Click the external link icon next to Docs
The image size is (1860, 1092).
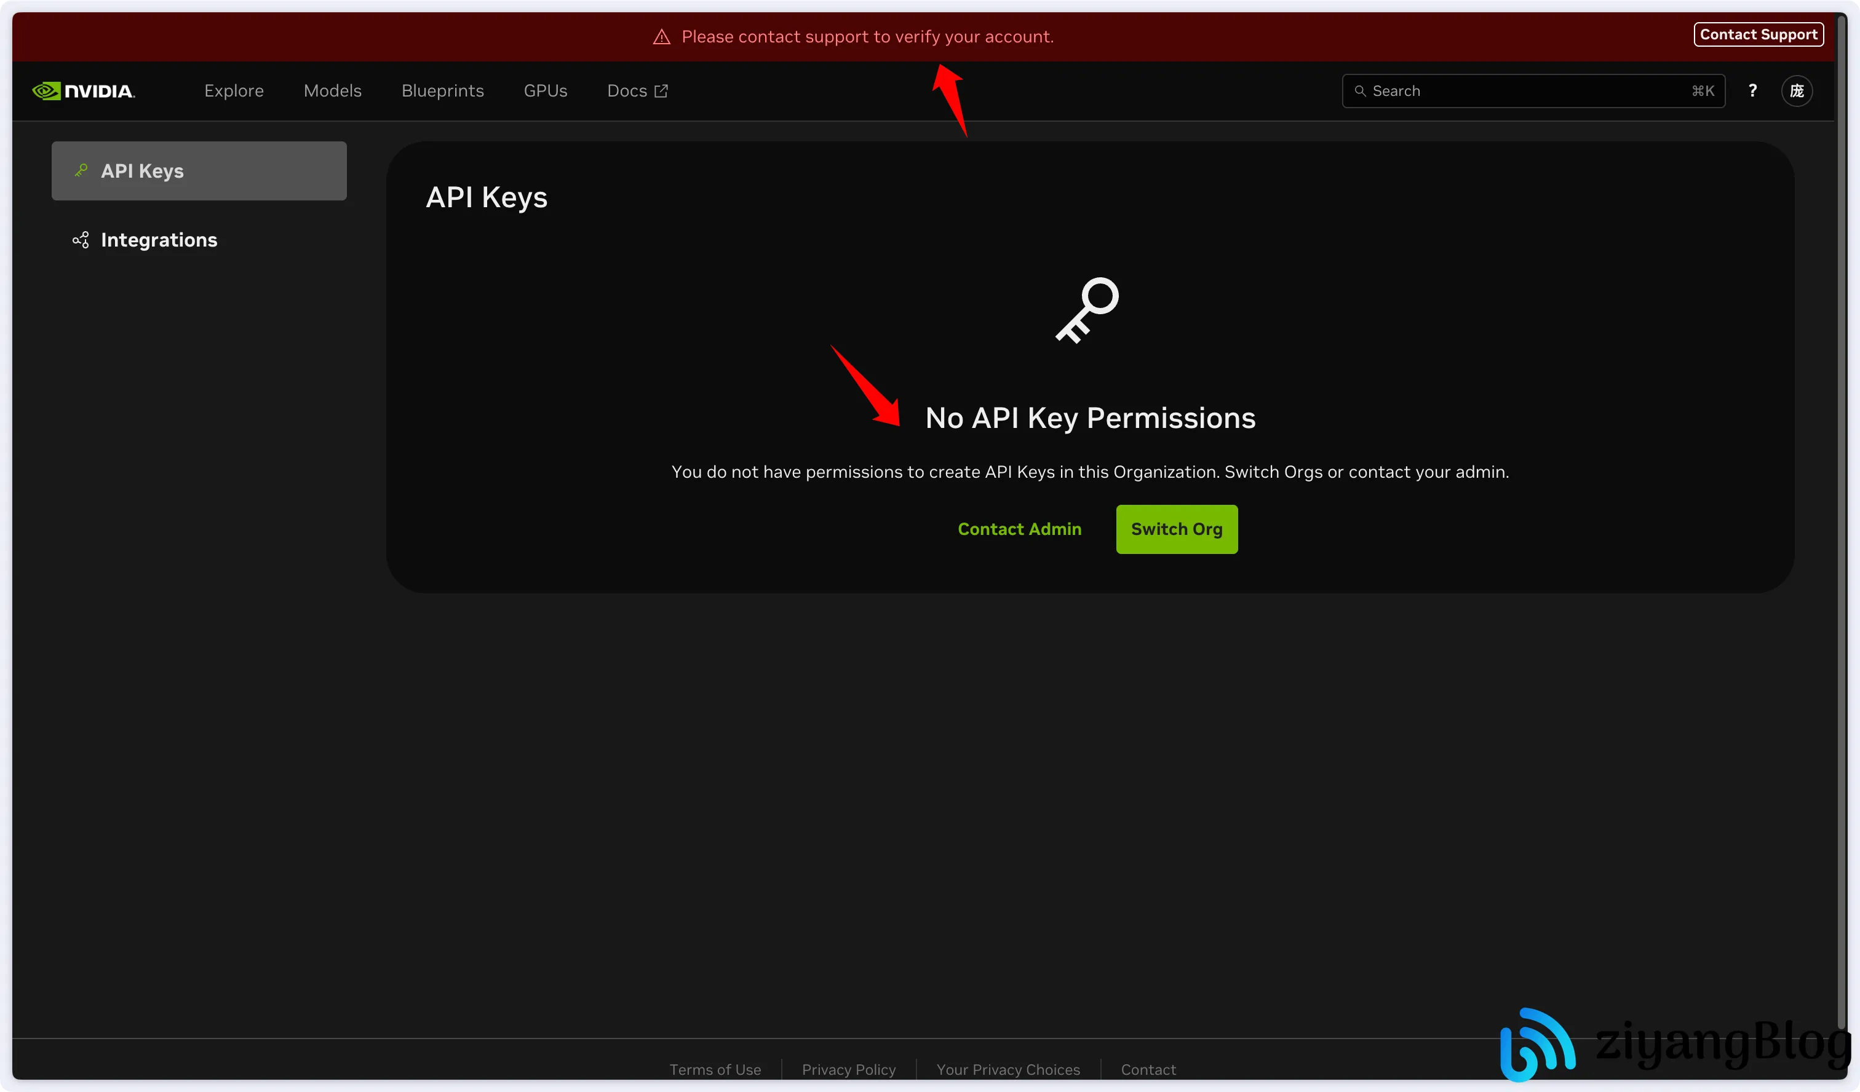tap(661, 90)
